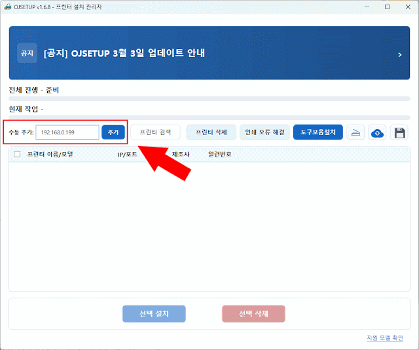419x350 pixels.
Task: Open 인쇄 오류 해결 troubleshooting
Action: (264, 132)
